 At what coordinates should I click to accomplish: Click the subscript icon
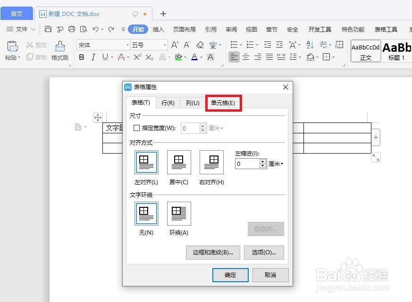[149, 56]
